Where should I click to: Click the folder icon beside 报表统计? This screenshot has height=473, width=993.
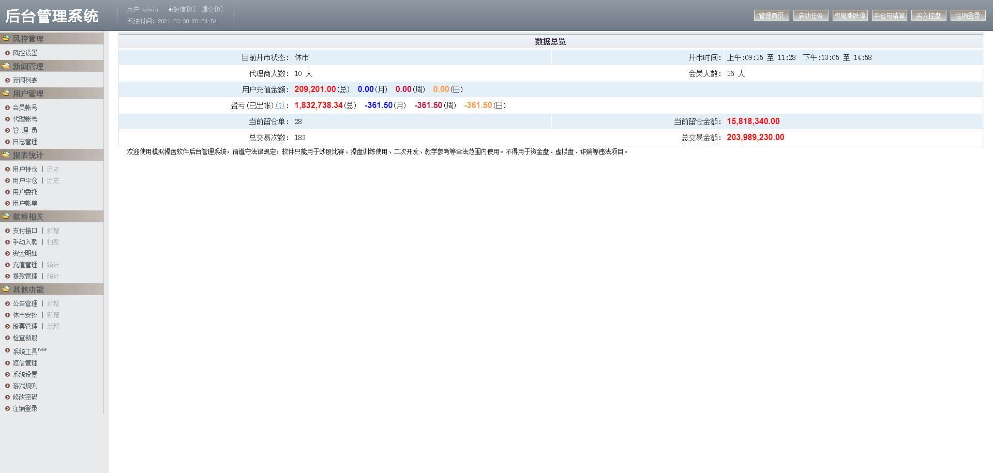coord(6,154)
